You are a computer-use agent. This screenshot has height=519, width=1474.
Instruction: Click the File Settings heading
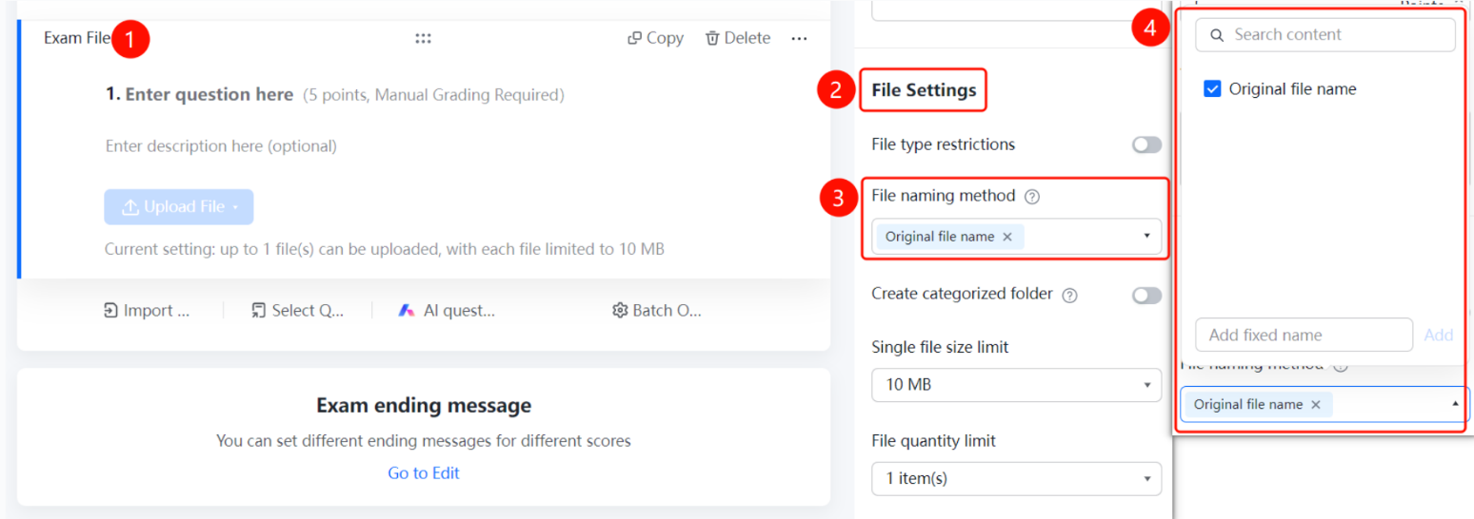pos(924,90)
